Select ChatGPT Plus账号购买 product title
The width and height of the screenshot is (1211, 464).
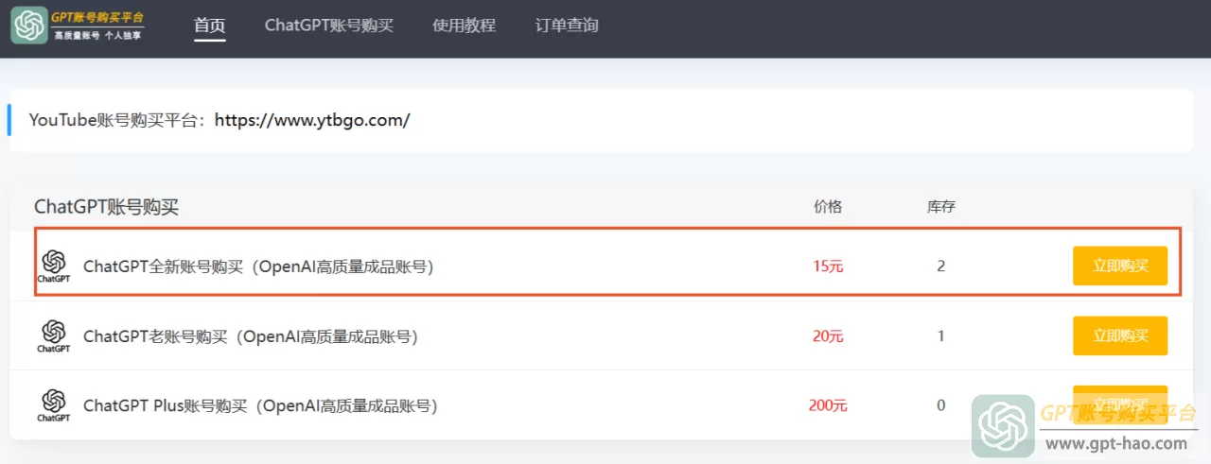pos(260,406)
